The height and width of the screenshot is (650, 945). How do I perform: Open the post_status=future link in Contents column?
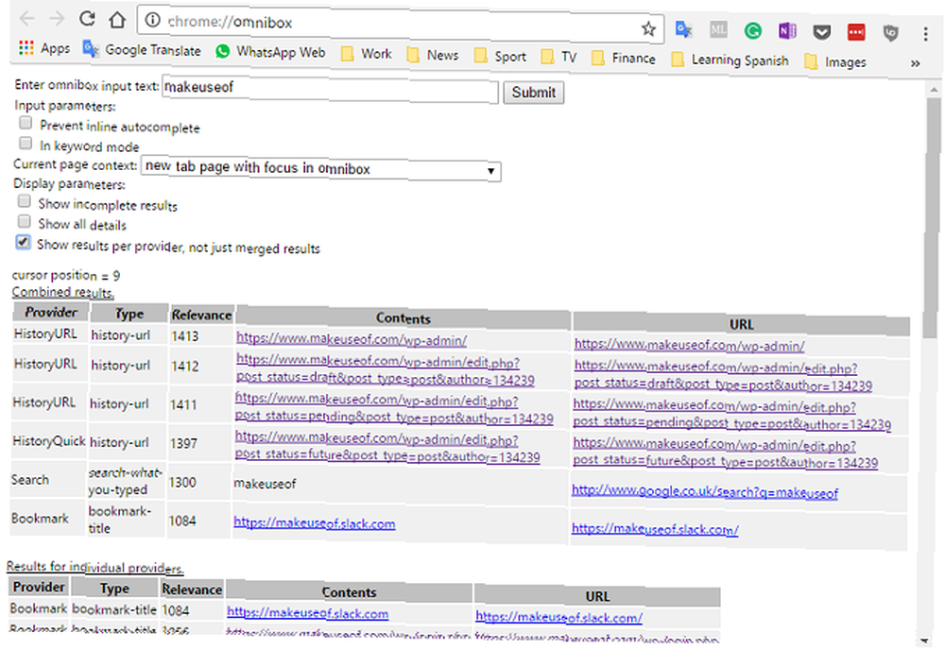(387, 448)
